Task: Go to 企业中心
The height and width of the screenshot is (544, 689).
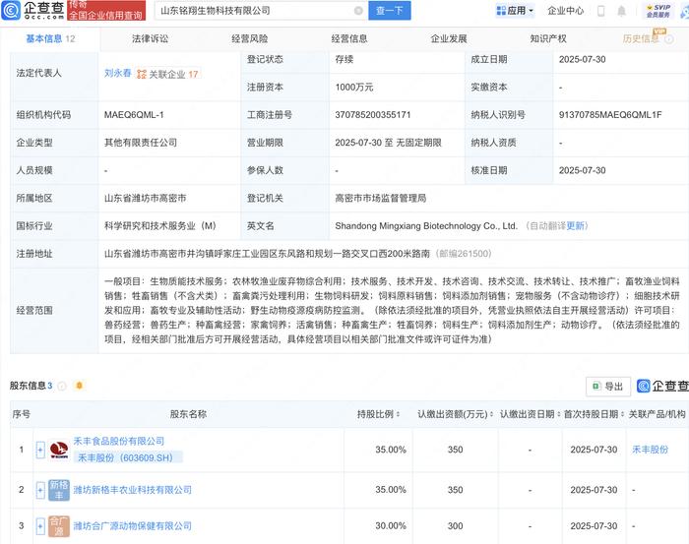Action: [x=566, y=11]
